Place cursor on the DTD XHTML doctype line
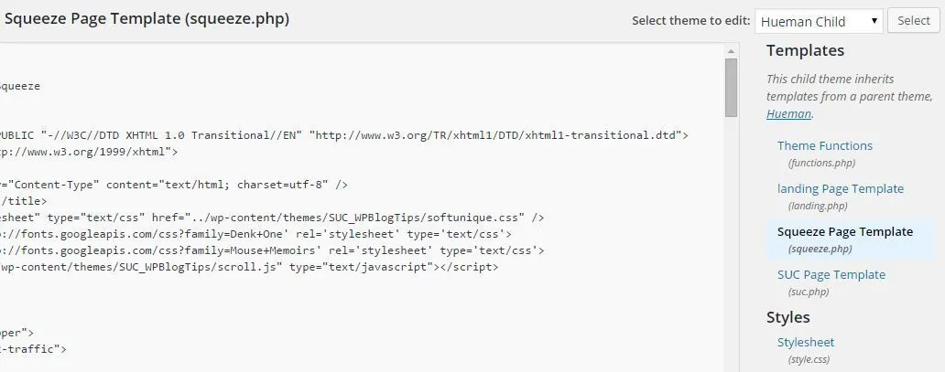 point(343,135)
